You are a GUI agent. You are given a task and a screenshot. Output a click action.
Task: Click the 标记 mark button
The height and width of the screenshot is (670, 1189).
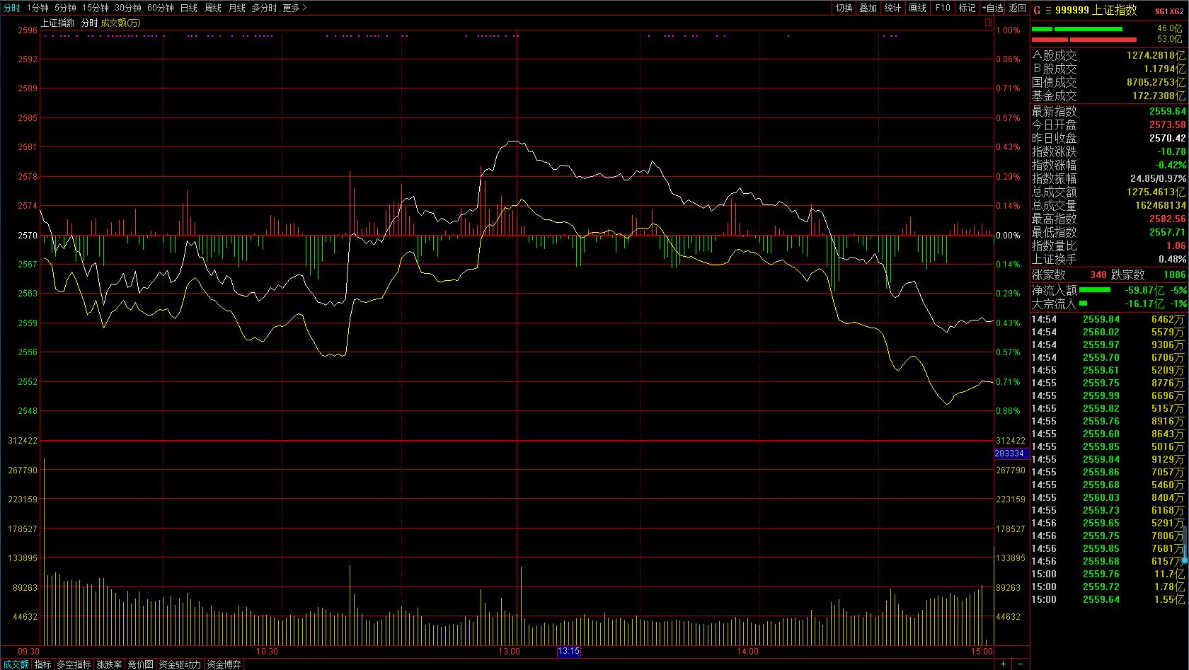[x=967, y=8]
